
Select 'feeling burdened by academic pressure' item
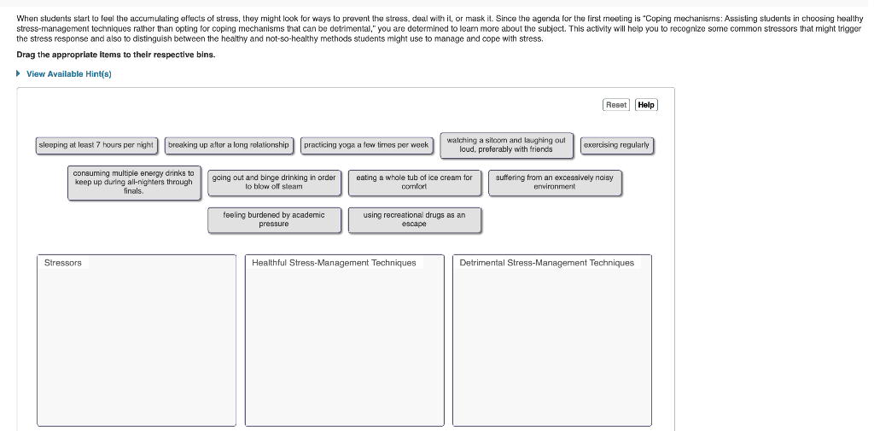click(x=274, y=219)
